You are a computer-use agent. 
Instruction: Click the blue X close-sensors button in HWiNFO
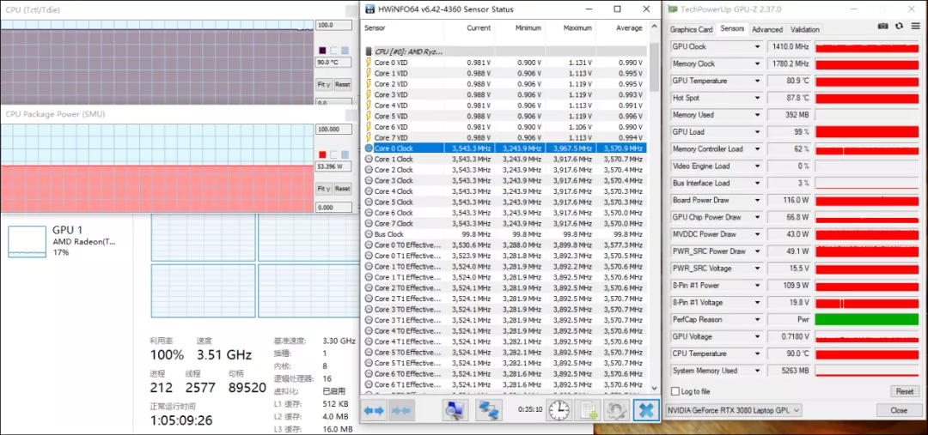[645, 410]
